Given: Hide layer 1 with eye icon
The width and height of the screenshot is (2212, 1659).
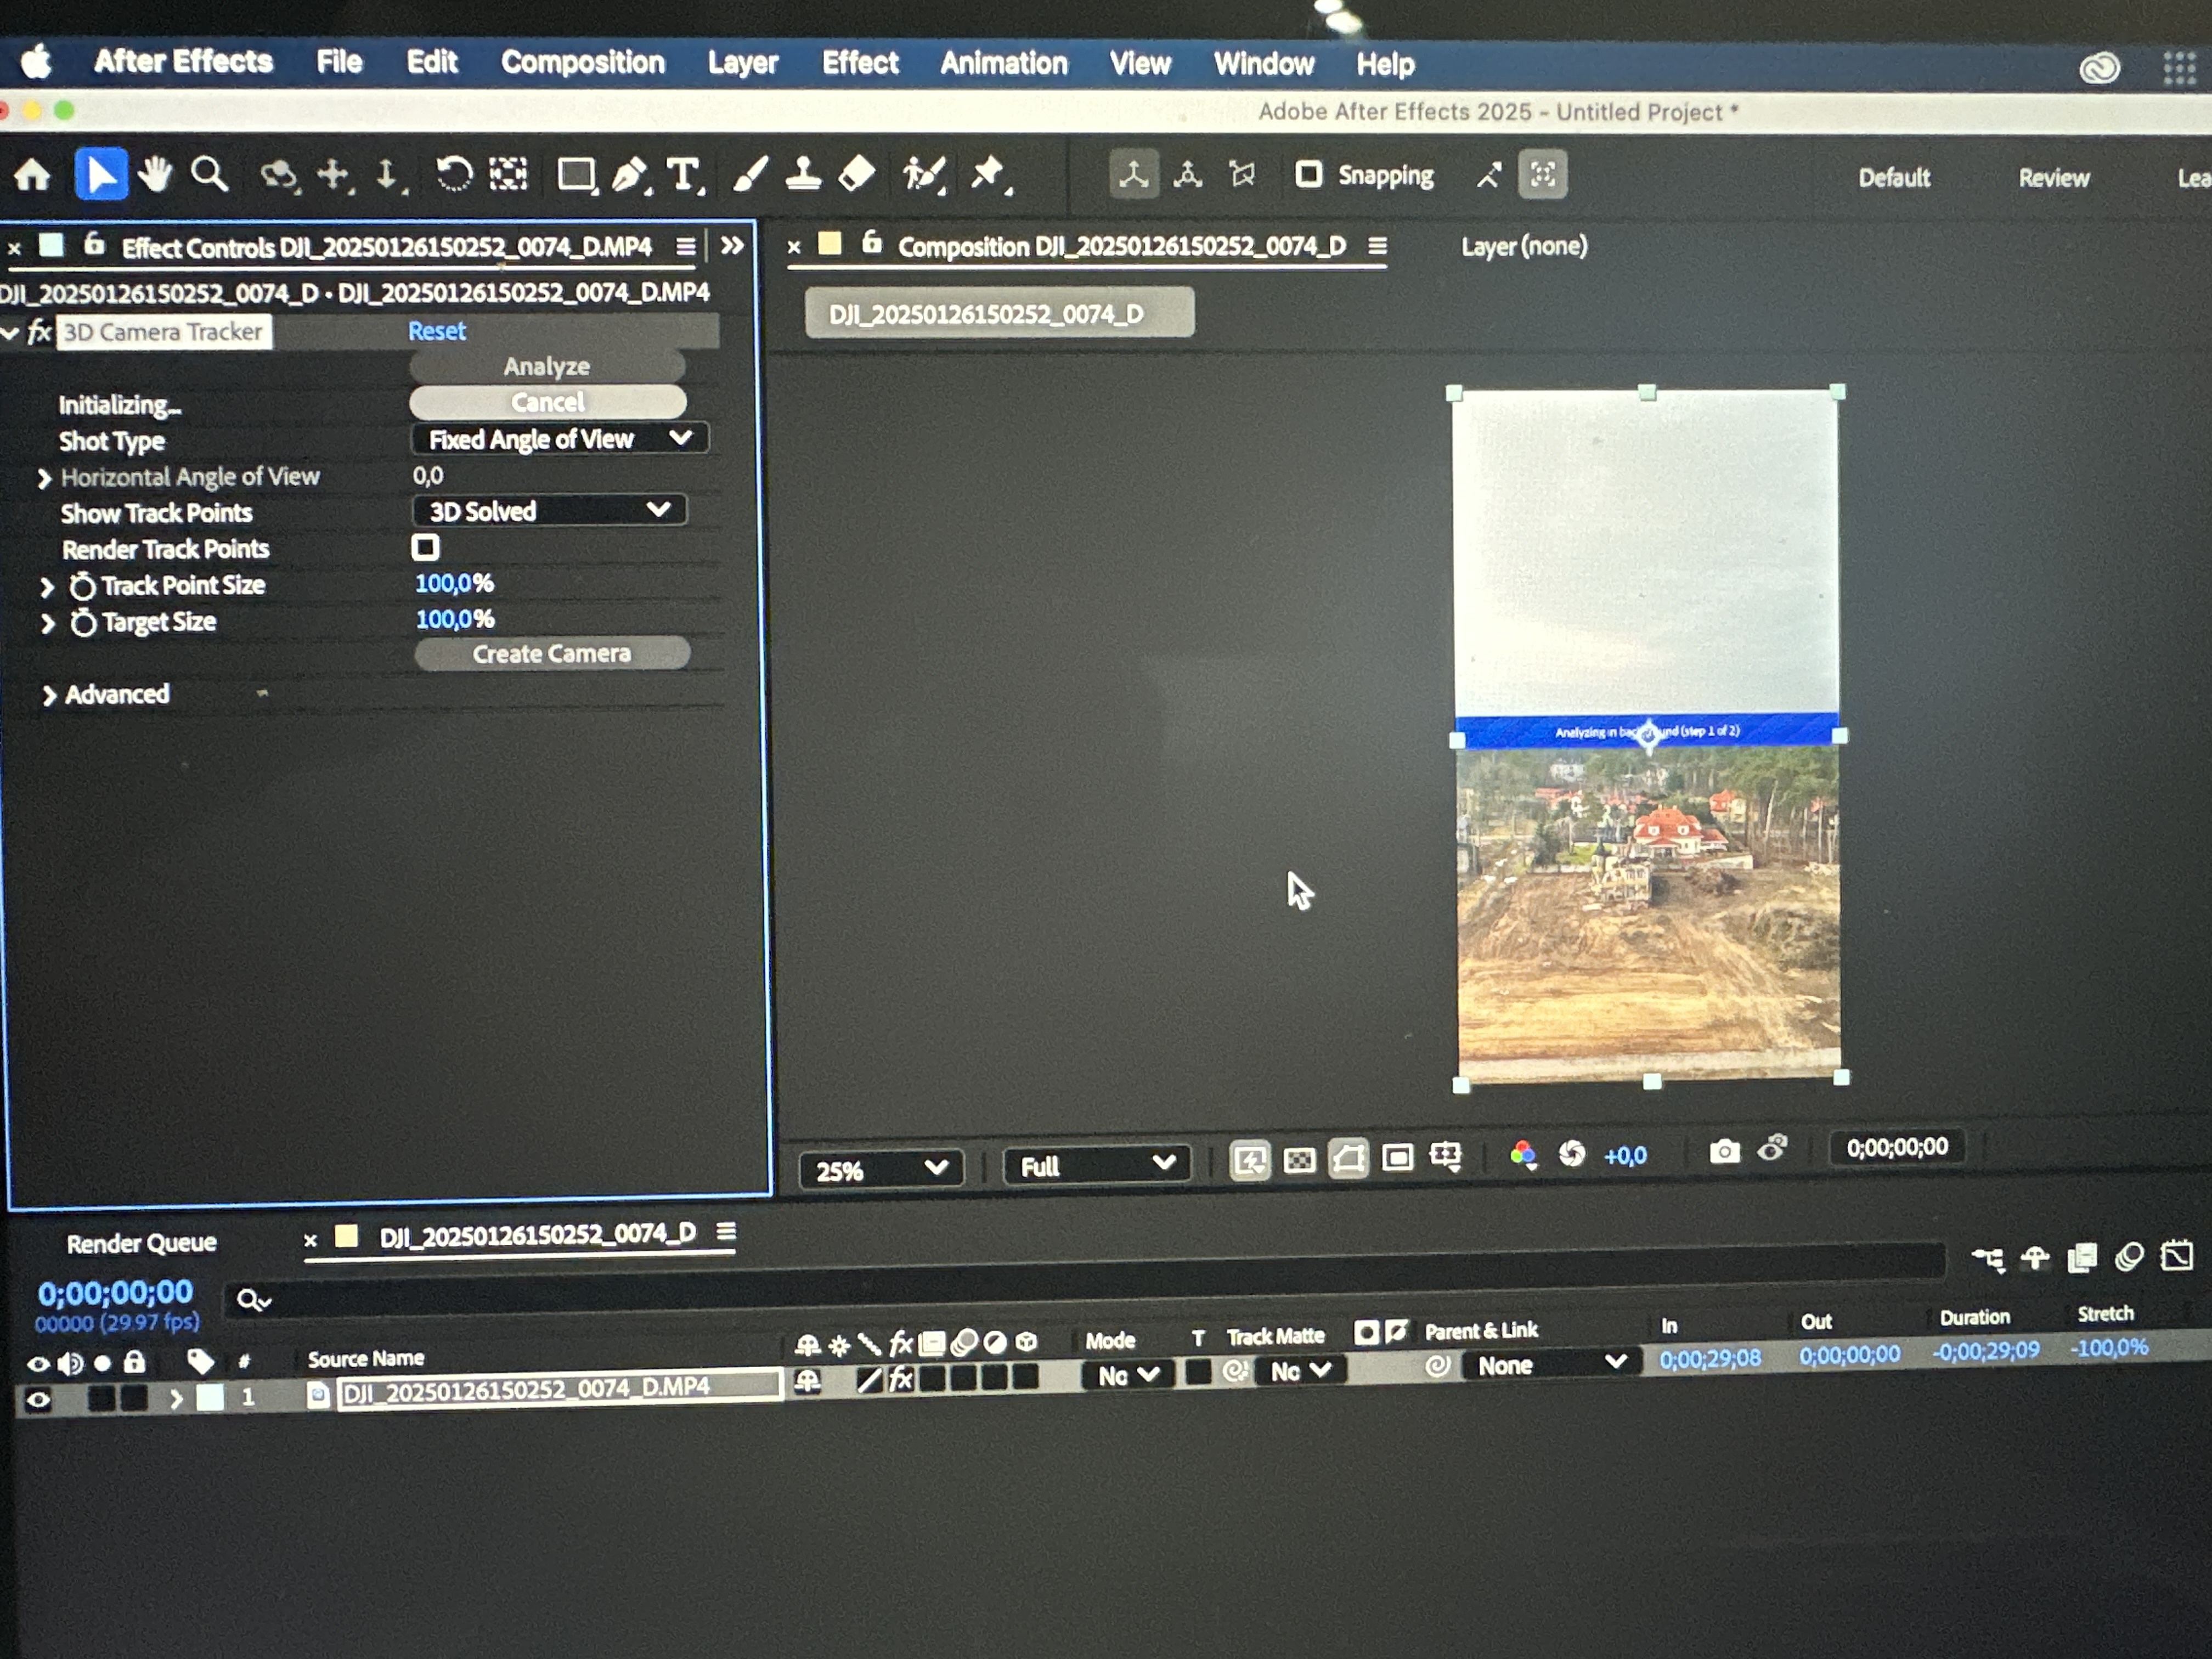Looking at the screenshot, I should (38, 1399).
